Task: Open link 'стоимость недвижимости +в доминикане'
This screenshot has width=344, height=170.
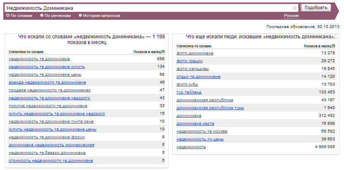Action: (x=51, y=161)
